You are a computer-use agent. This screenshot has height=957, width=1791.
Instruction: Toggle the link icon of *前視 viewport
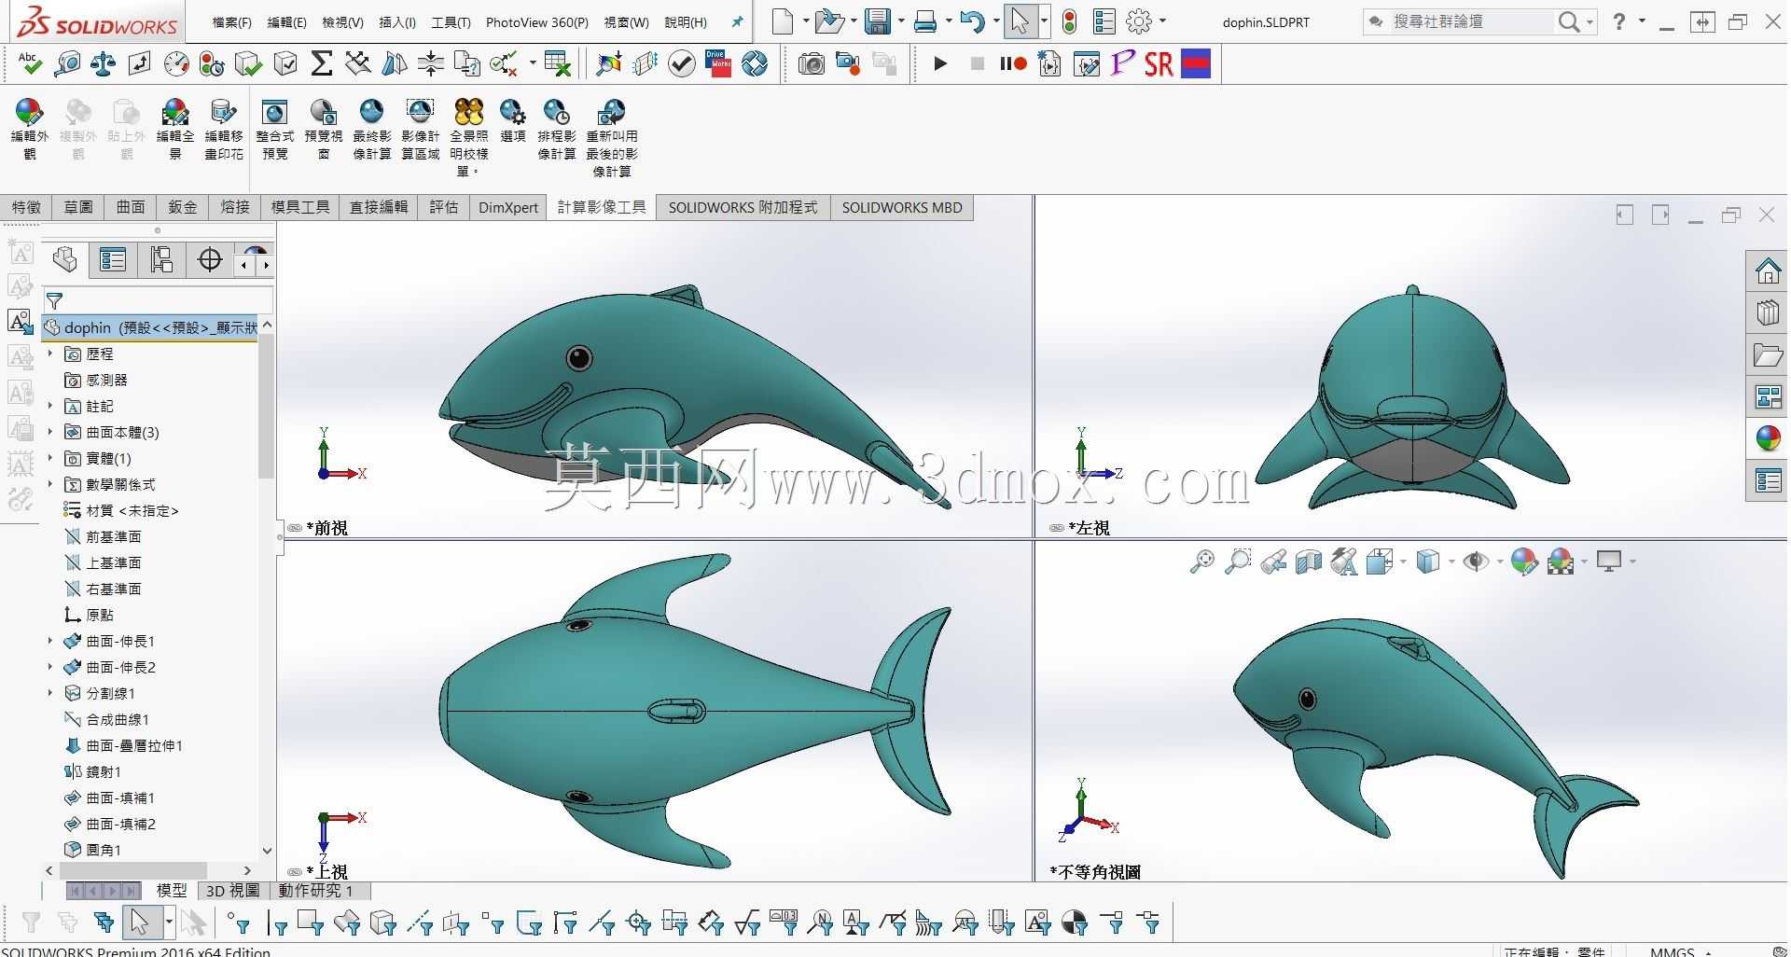(295, 528)
